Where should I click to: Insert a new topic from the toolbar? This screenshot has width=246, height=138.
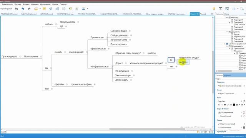click(x=36, y=9)
